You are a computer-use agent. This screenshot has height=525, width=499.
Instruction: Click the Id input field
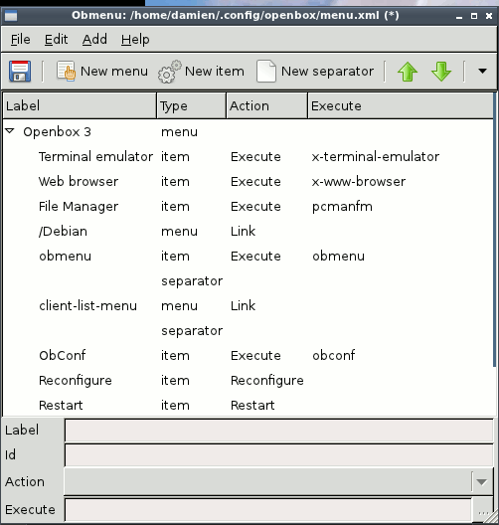[278, 455]
